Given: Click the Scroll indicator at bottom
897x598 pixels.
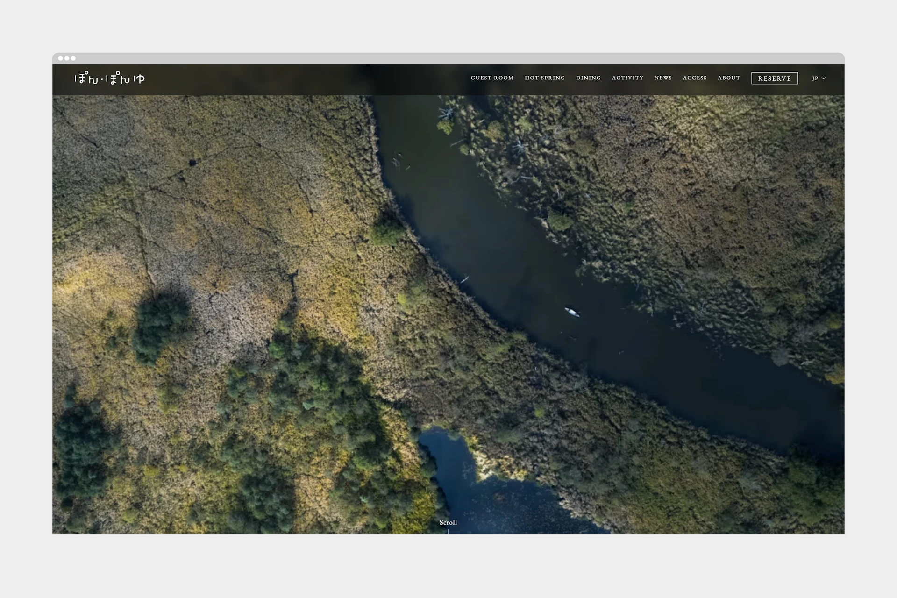Looking at the screenshot, I should point(448,523).
